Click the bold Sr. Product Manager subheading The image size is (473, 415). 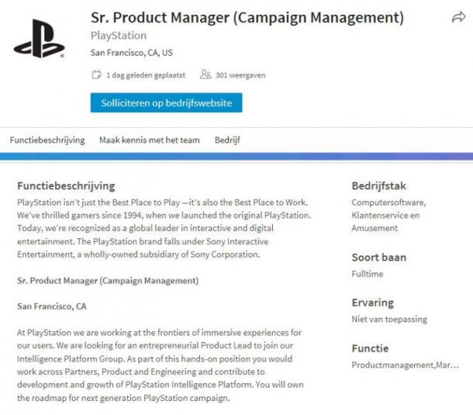[x=108, y=281]
